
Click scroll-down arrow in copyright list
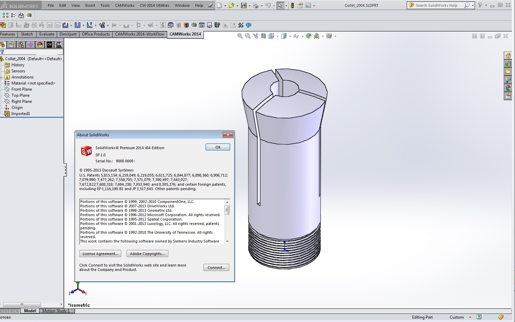coord(227,241)
